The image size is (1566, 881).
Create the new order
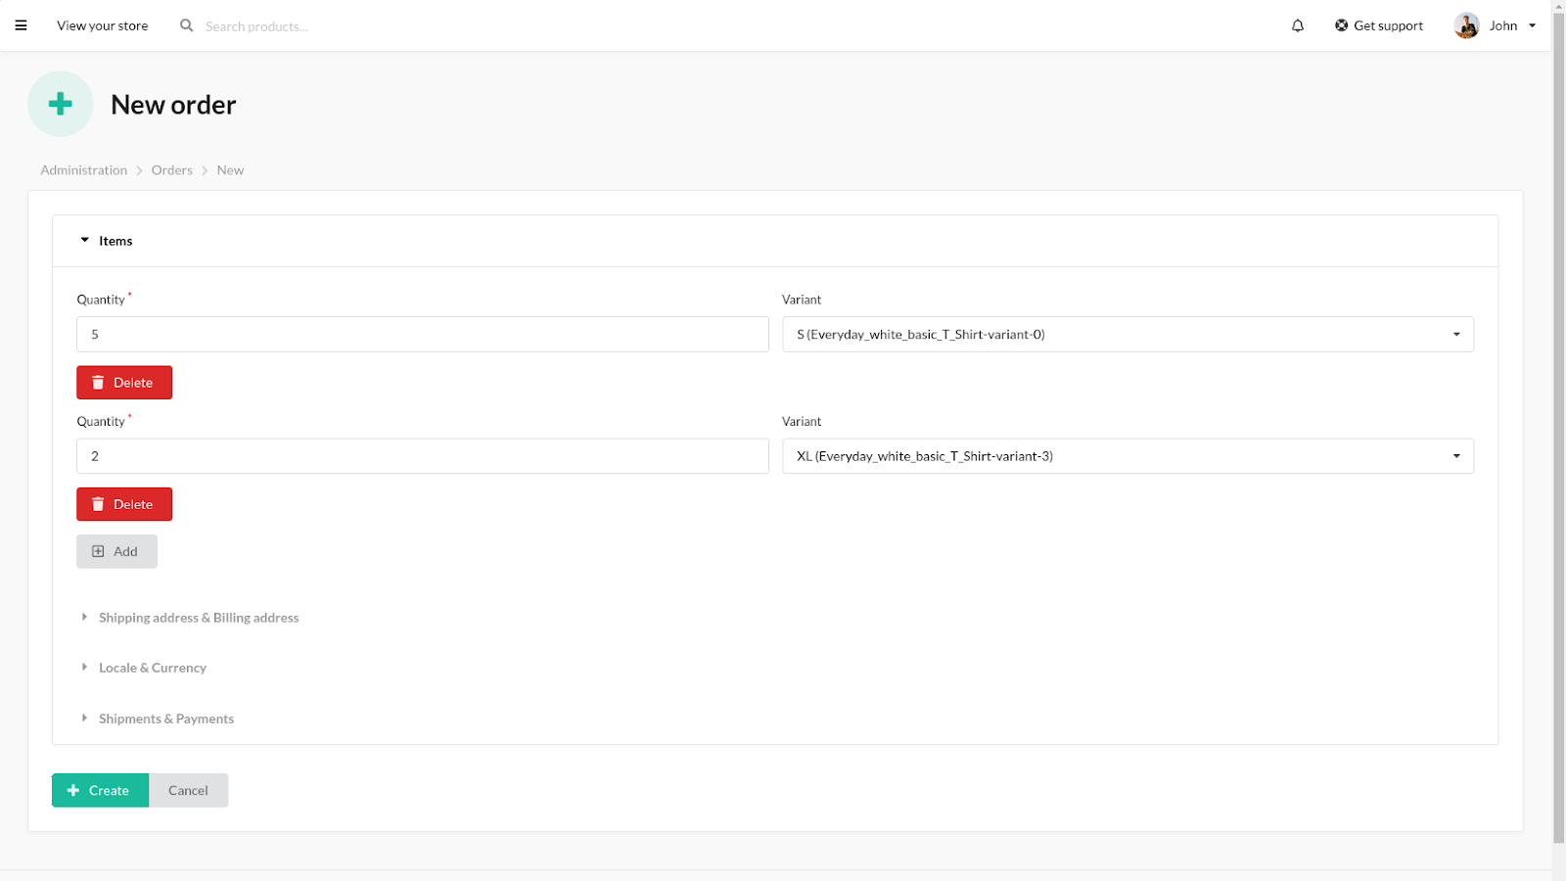click(100, 790)
